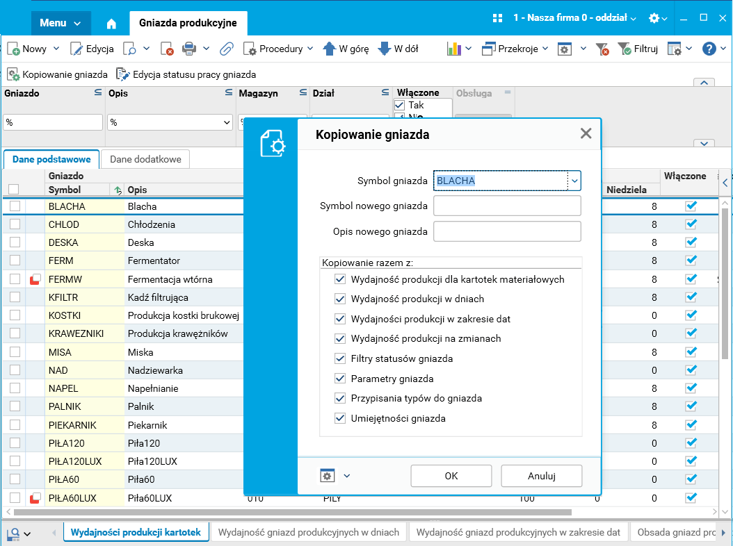Click the Filtruj button label

pos(645,49)
